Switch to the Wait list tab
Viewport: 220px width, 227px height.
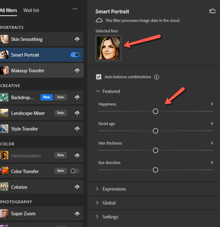tap(31, 10)
